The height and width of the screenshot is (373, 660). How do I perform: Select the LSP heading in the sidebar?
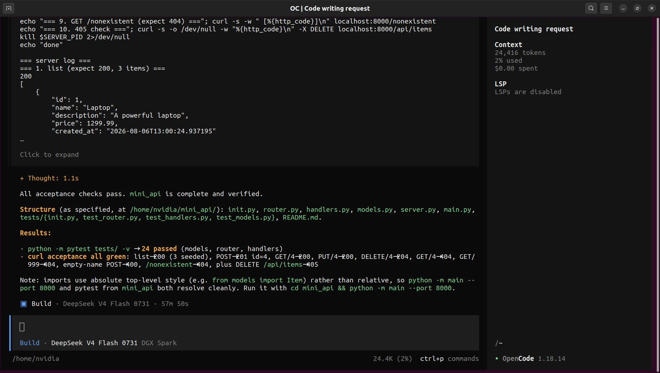(501, 84)
